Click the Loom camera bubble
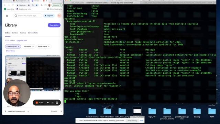The width and height of the screenshot is (220, 124). pos(17,93)
